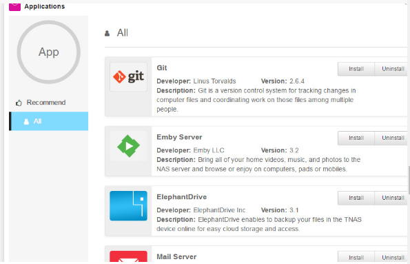
Task: Uninstall the Git application
Action: pos(391,69)
